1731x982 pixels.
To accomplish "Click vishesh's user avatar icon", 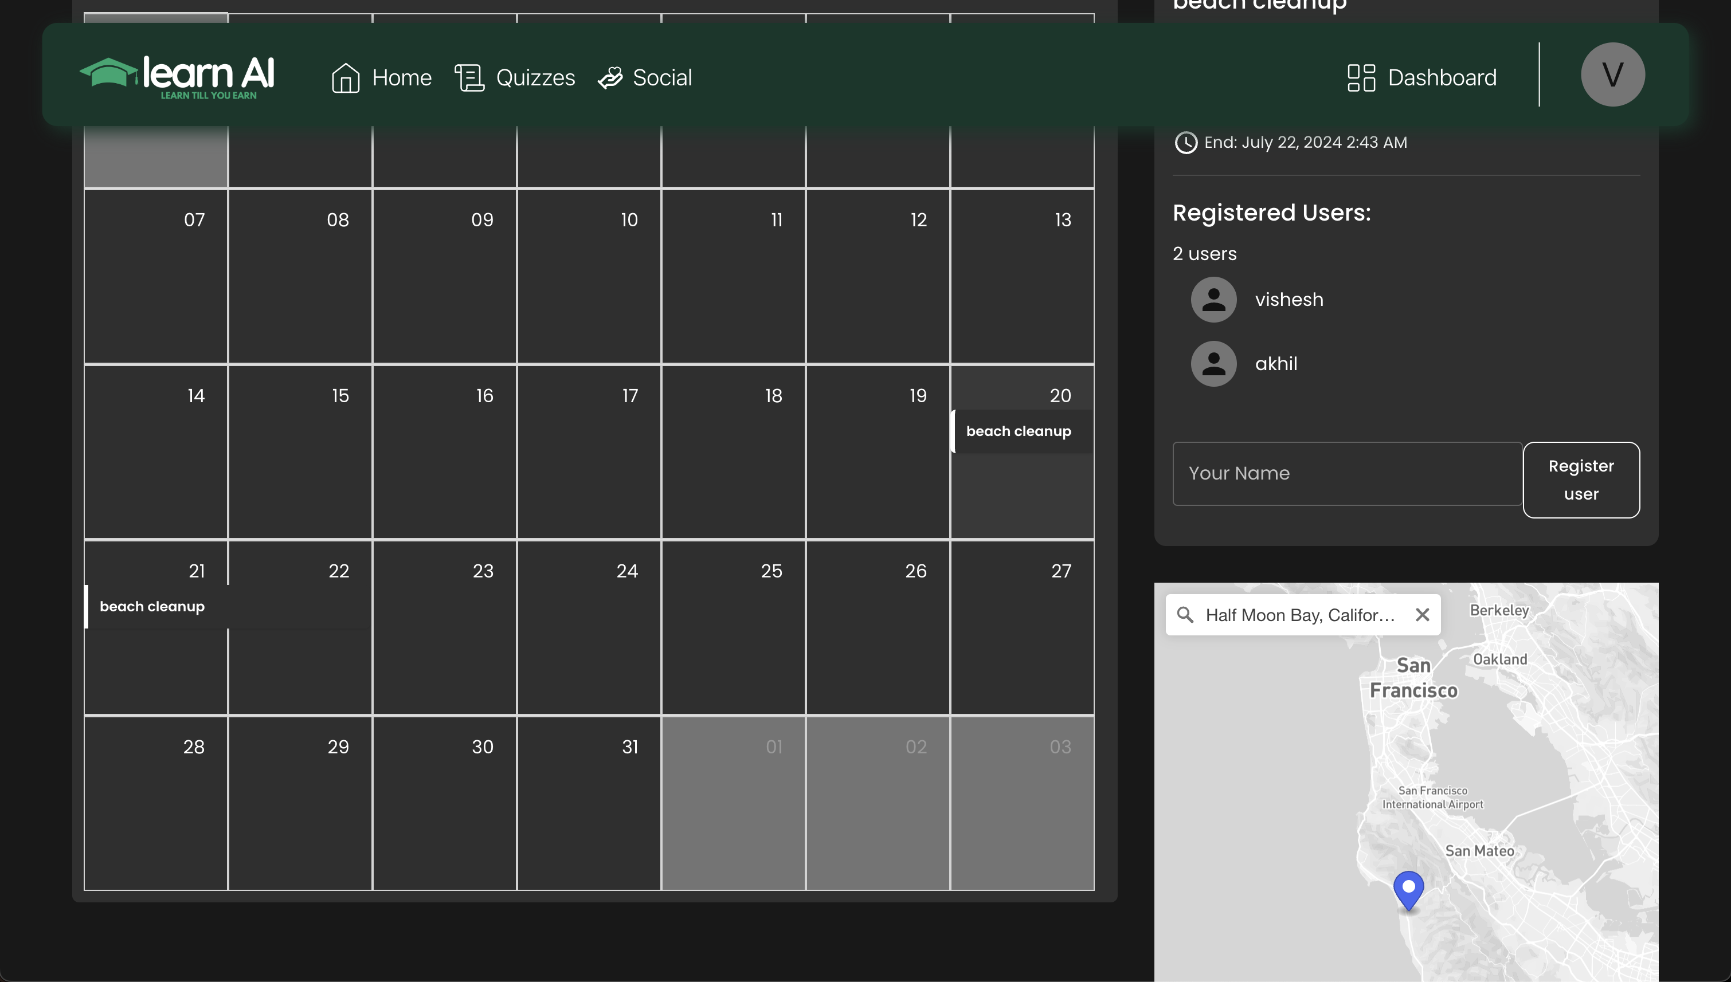I will [x=1213, y=300].
